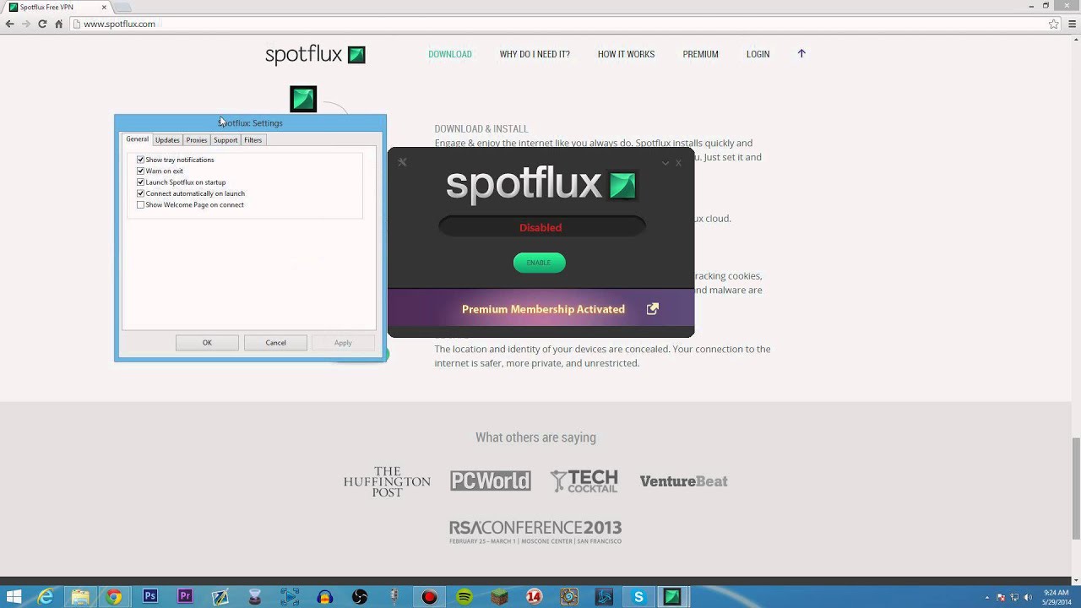Open Spotflux settings wrench icon
Screen dimensions: 1081x608
pos(402,162)
